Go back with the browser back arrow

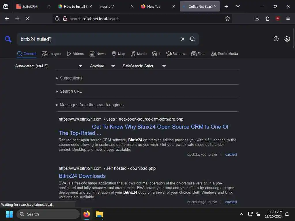click(x=7, y=18)
